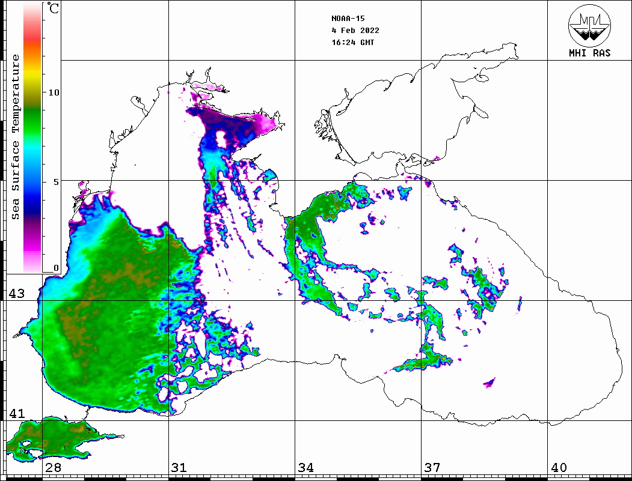Screen dimensions: 632x481
Task: Click the MHI RAS caption text
Action: 590,53
